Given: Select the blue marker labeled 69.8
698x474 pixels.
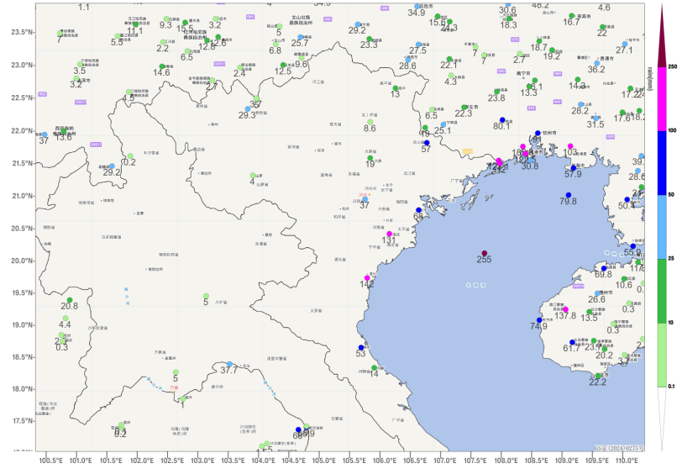Looking at the screenshot, I should tap(604, 269).
